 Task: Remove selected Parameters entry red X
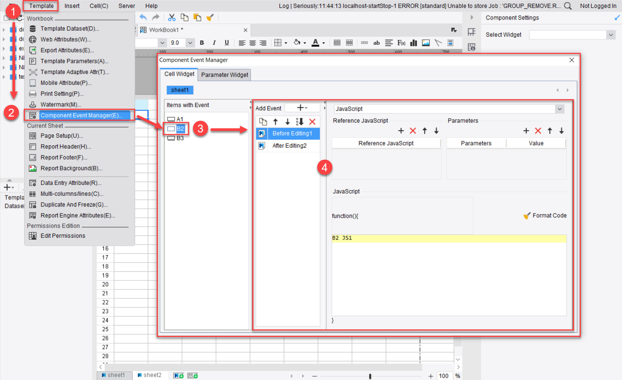pyautogui.click(x=538, y=131)
